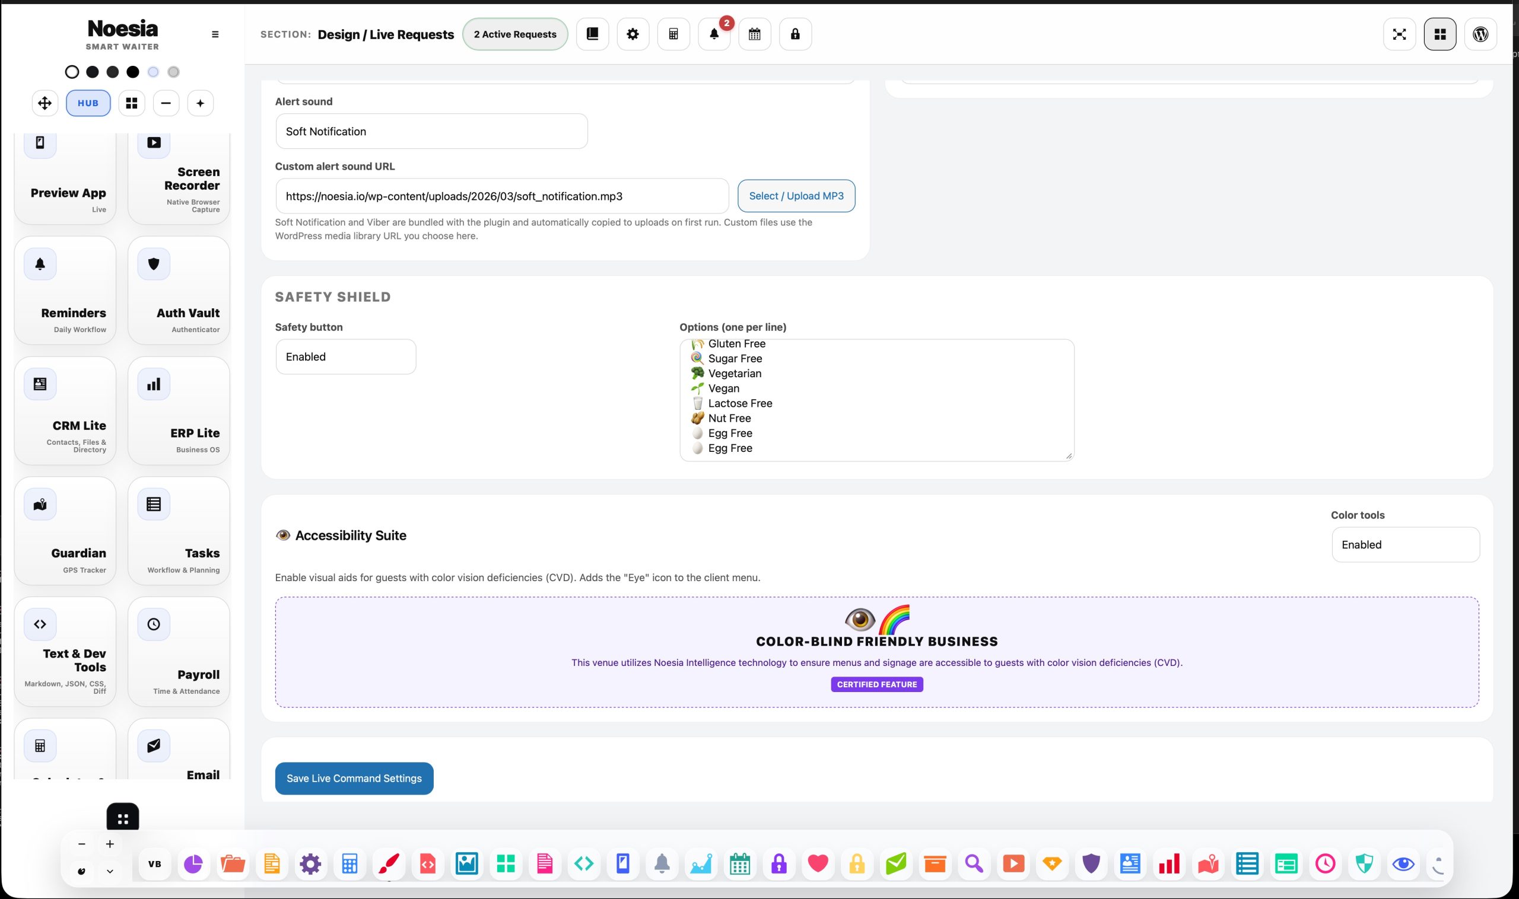
Task: Open the blue eye dock icon
Action: click(x=1403, y=864)
